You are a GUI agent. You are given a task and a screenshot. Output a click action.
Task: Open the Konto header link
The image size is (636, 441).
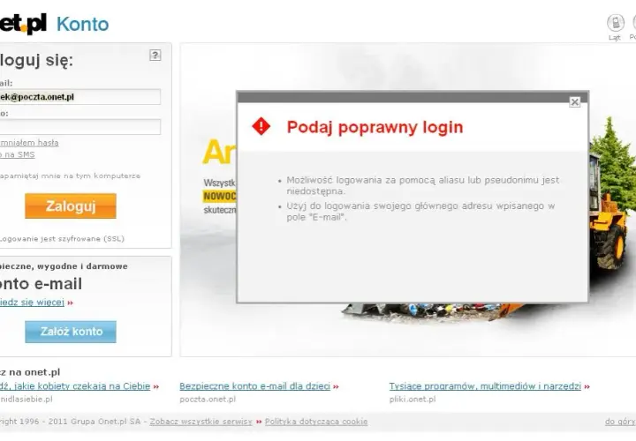point(83,25)
